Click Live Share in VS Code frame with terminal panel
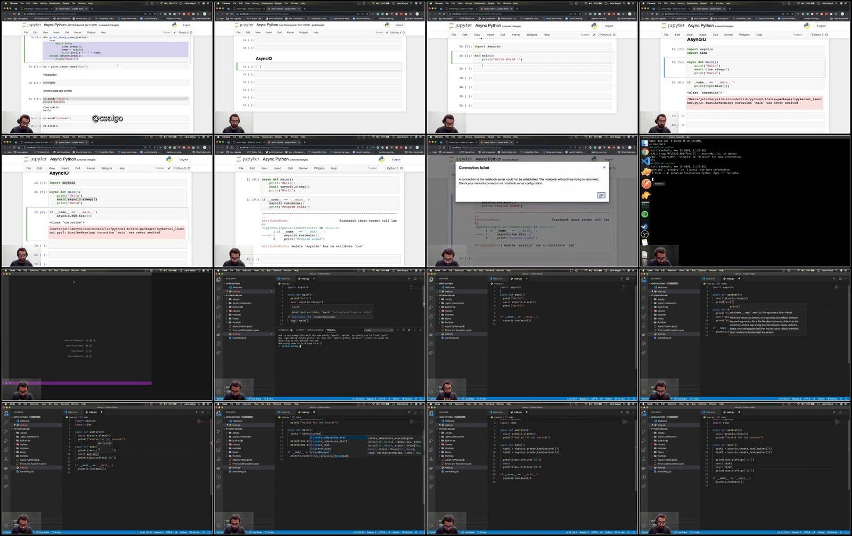The image size is (852, 536). [x=256, y=399]
